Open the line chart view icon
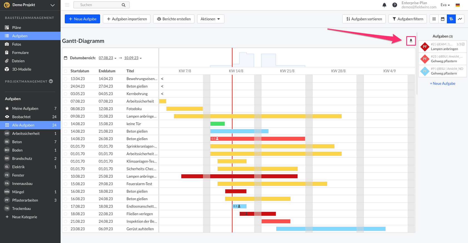The image size is (468, 243). coord(460,19)
